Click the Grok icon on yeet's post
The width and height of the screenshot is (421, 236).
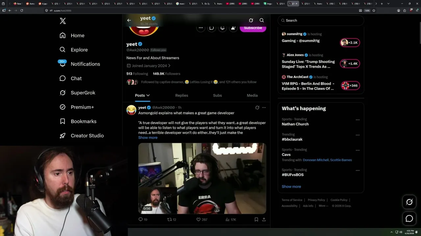click(257, 108)
